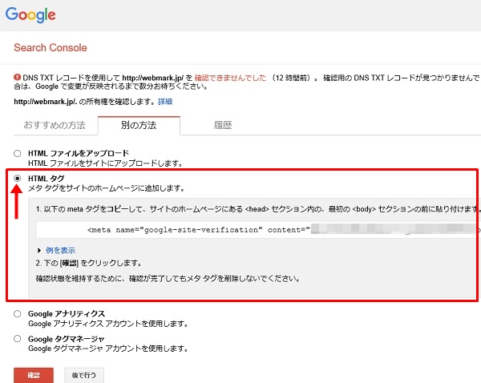Click the 2. 下の [確認] をクリックします instruction
481x383 pixels.
click(x=89, y=263)
